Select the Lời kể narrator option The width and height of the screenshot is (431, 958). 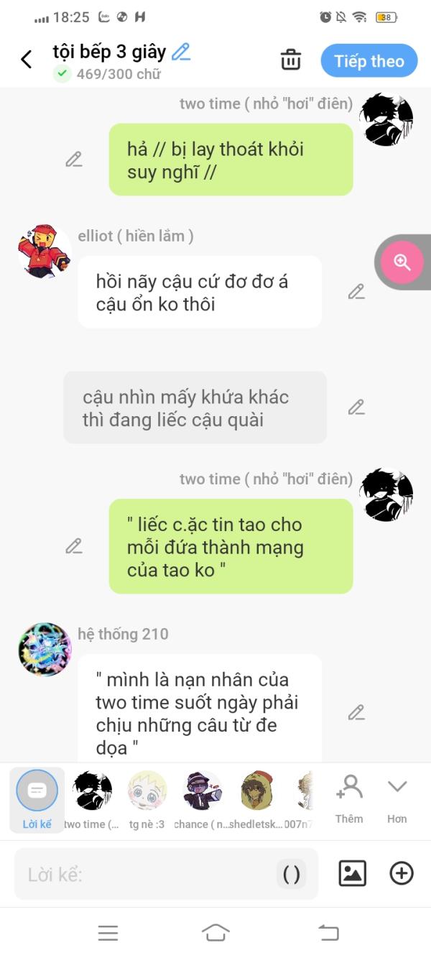point(37,799)
